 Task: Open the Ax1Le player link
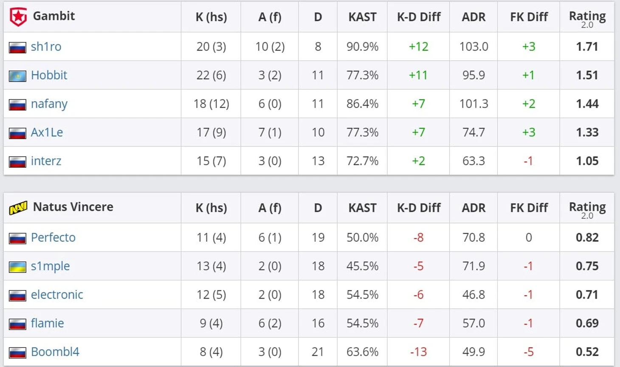(47, 132)
